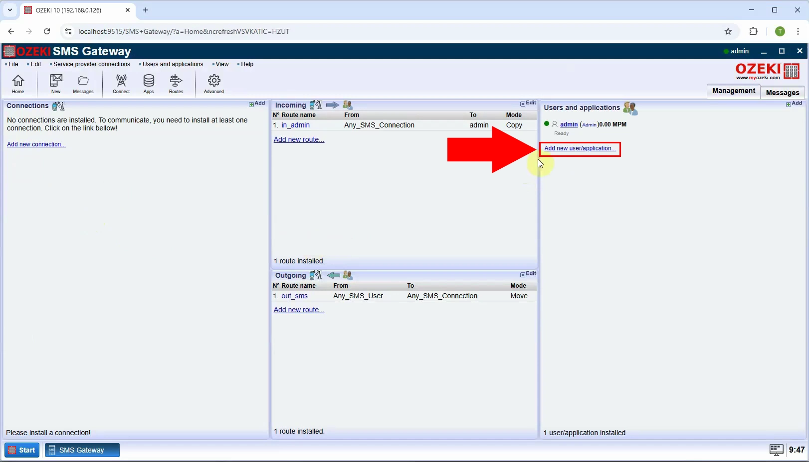Viewport: 809px width, 462px height.
Task: Open the Ozeki Start menu button
Action: coord(22,450)
